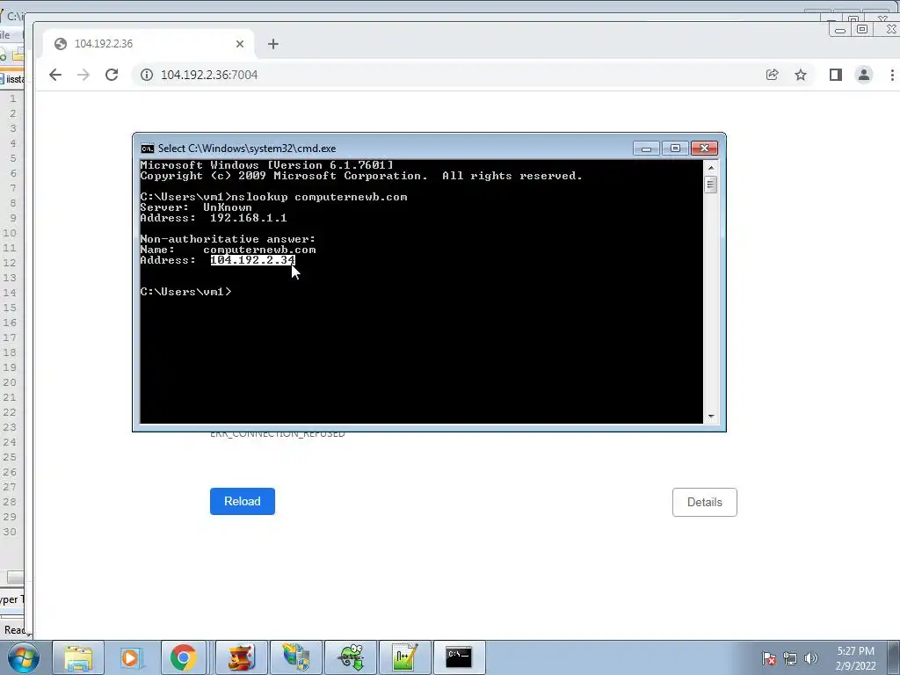Click Microsoft Windows version line in cmd
Image resolution: width=900 pixels, height=675 pixels.
267,165
